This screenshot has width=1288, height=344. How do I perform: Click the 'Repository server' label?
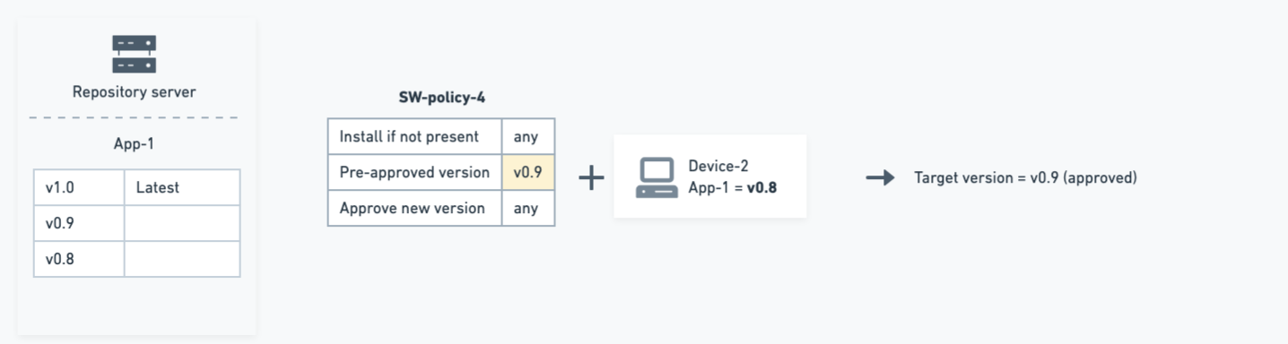click(x=135, y=91)
